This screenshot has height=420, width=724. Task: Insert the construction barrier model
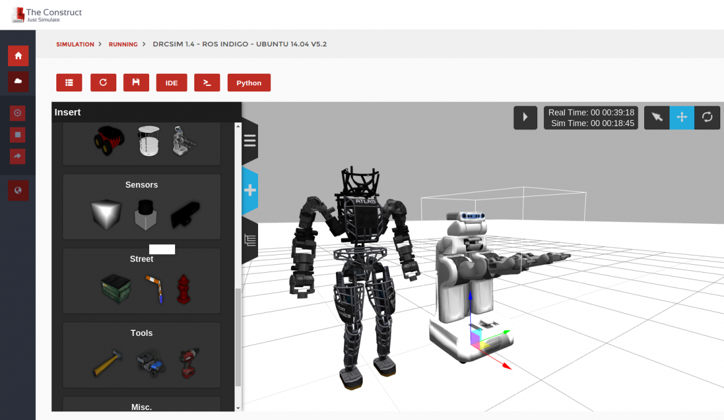(x=155, y=288)
